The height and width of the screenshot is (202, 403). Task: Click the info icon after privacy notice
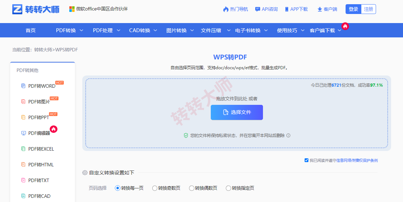point(289,135)
